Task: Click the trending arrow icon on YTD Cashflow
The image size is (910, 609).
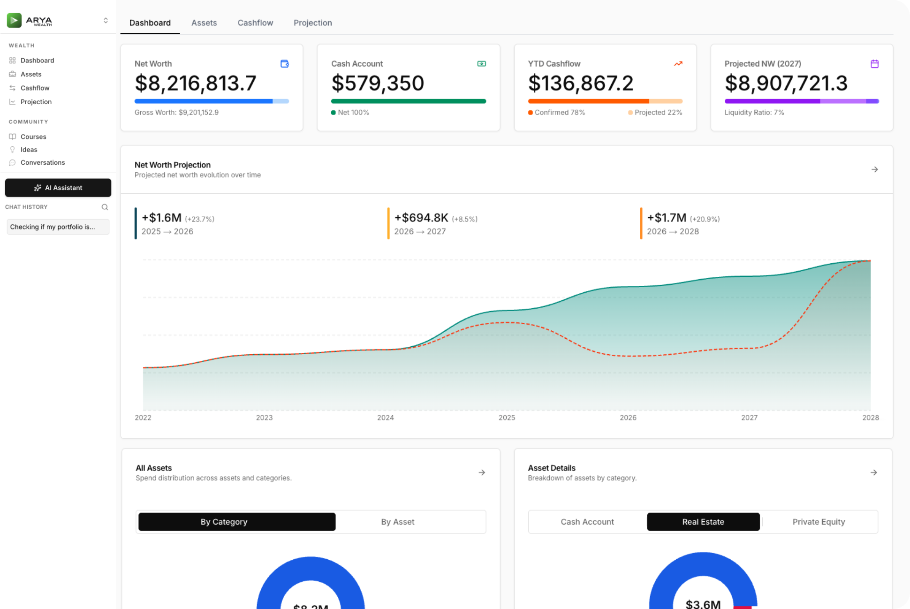Action: 678,64
